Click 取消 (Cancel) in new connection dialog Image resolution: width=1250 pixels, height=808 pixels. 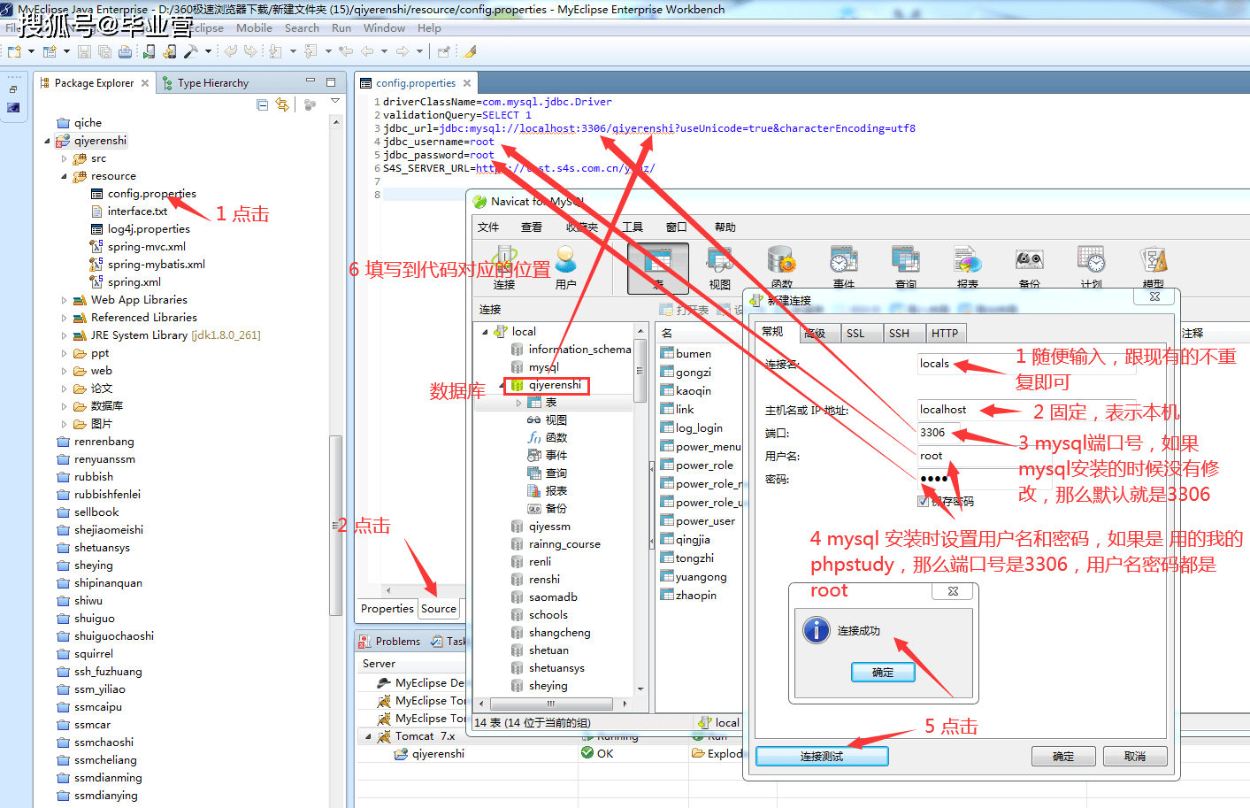[x=1135, y=757]
